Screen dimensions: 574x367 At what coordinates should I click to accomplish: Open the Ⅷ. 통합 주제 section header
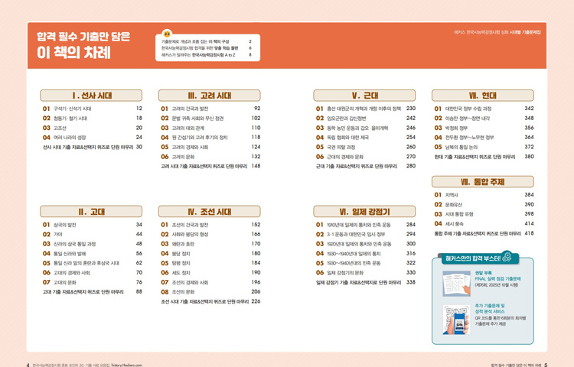click(x=483, y=182)
